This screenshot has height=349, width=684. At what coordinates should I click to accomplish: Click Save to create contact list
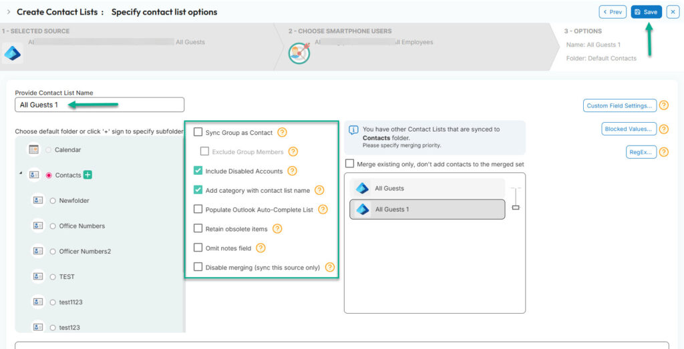click(x=646, y=12)
